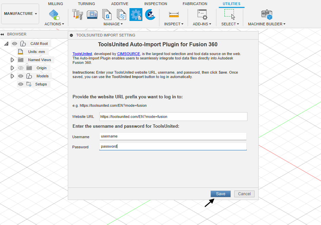Image resolution: width=321 pixels, height=225 pixels.
Task: Open the Manufacture workspace dropdown
Action: click(x=20, y=14)
